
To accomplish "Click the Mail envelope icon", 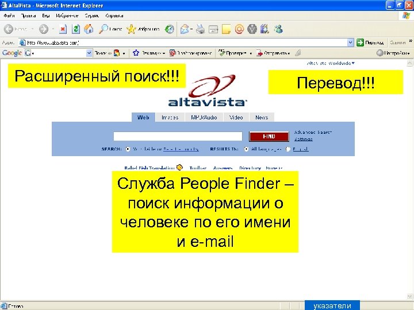I will pos(185,29).
